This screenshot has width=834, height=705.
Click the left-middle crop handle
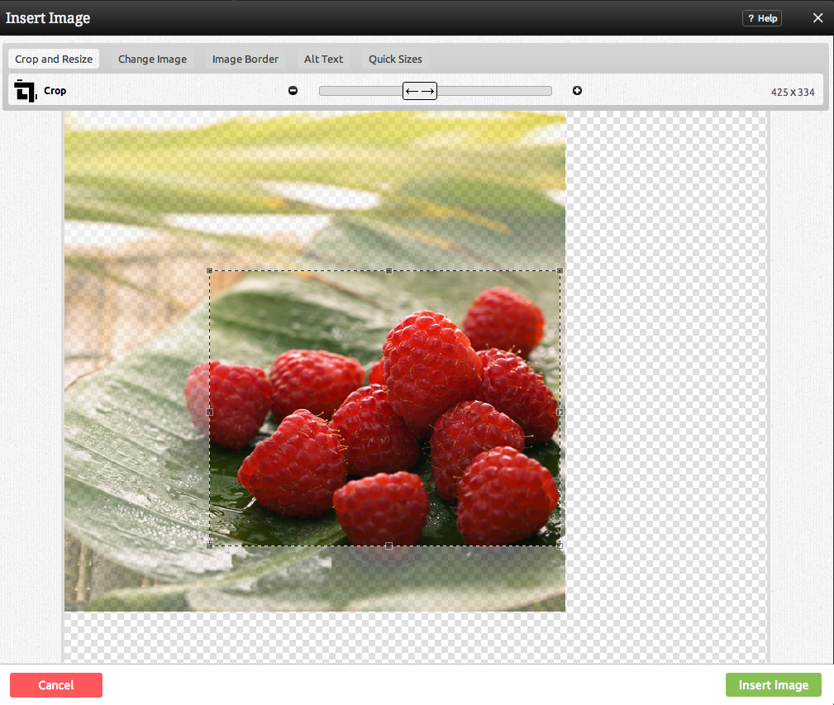tap(210, 411)
